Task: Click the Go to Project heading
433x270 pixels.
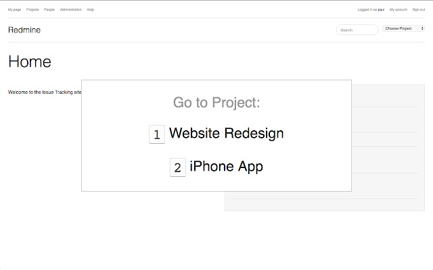Action: pos(216,103)
